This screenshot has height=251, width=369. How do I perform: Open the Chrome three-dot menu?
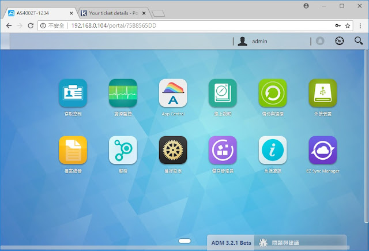tap(360, 25)
